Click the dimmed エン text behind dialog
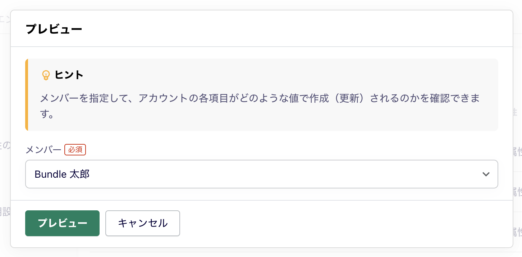Image resolution: width=522 pixels, height=257 pixels. [5, 19]
